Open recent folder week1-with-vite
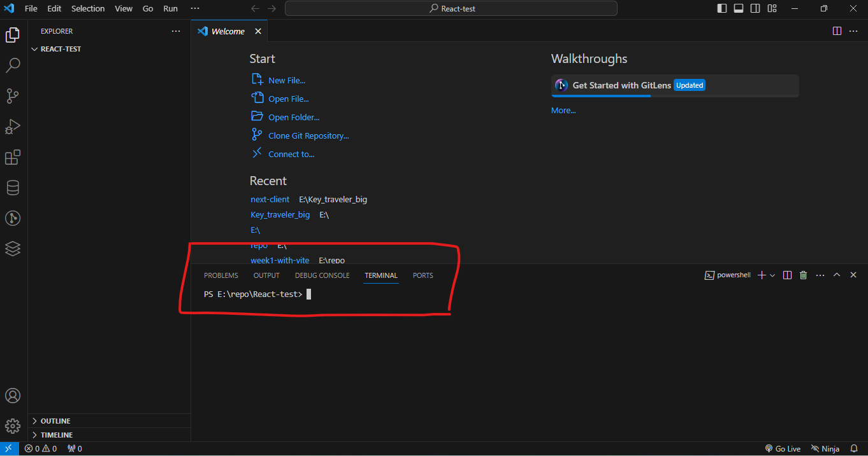 point(280,260)
